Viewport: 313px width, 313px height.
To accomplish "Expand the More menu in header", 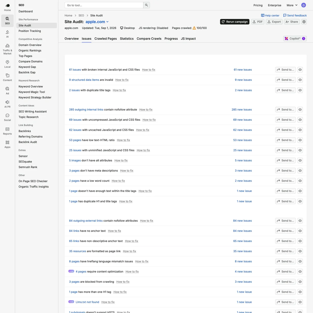I will [292, 5].
